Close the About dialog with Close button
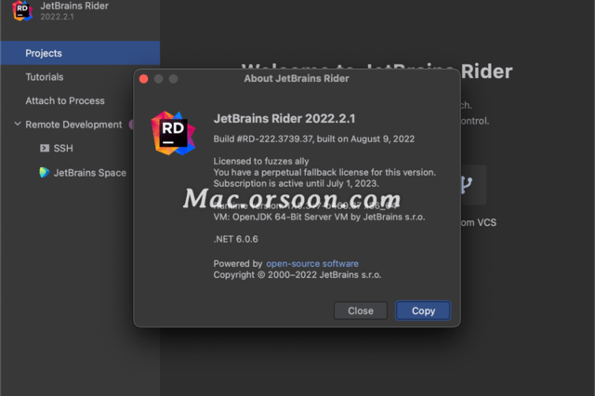The image size is (595, 396). point(361,310)
